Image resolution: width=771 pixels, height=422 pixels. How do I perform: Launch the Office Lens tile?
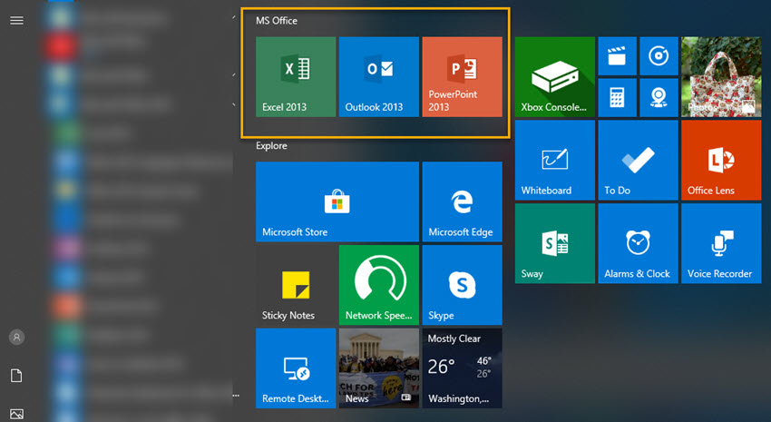click(x=721, y=160)
